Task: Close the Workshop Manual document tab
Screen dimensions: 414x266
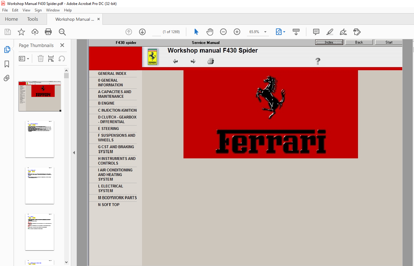Action: coord(98,19)
